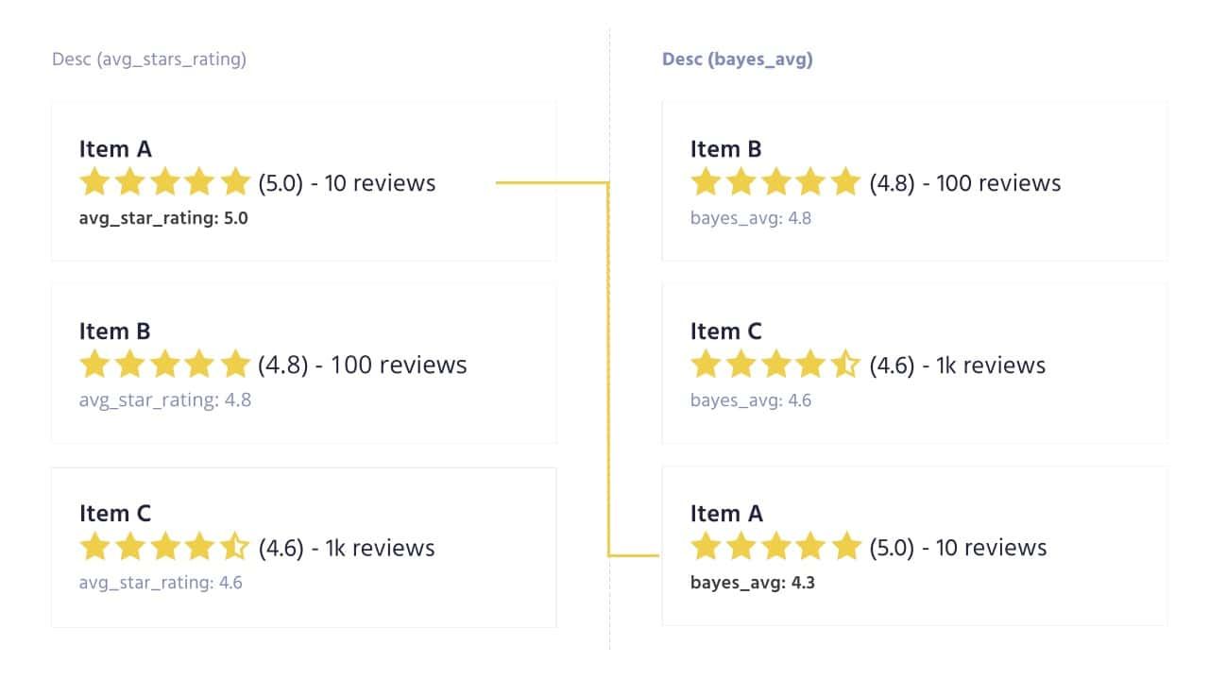
Task: Select the '(4.6) - 1k reviews' text on right
Action: pos(958,365)
